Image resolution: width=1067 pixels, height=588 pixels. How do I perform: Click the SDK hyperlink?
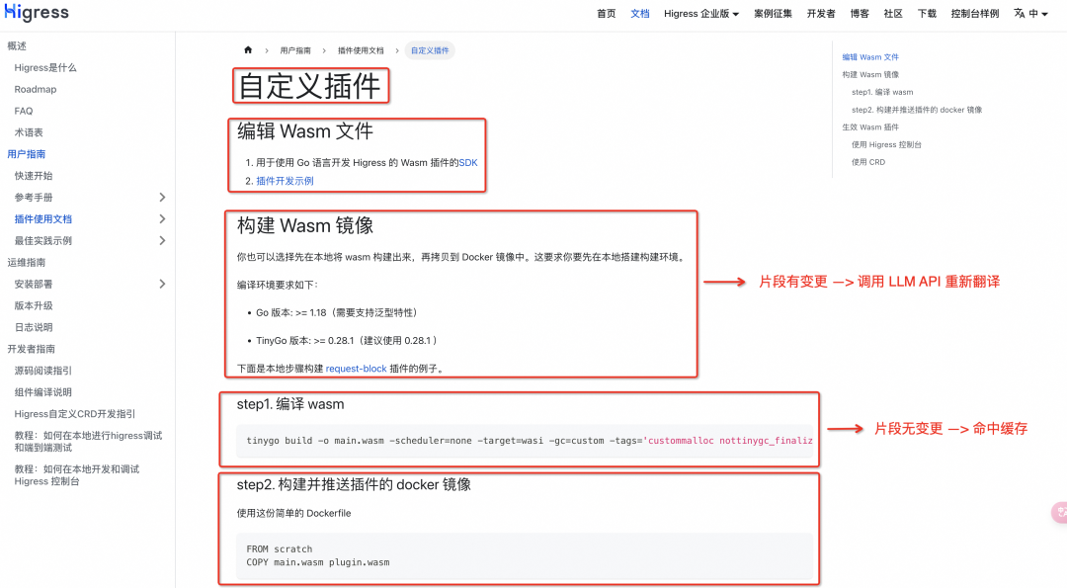click(x=468, y=163)
